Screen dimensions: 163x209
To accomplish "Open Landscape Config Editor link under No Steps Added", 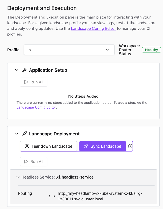I will 36,107.
